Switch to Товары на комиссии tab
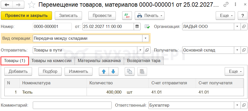 (x=51, y=61)
